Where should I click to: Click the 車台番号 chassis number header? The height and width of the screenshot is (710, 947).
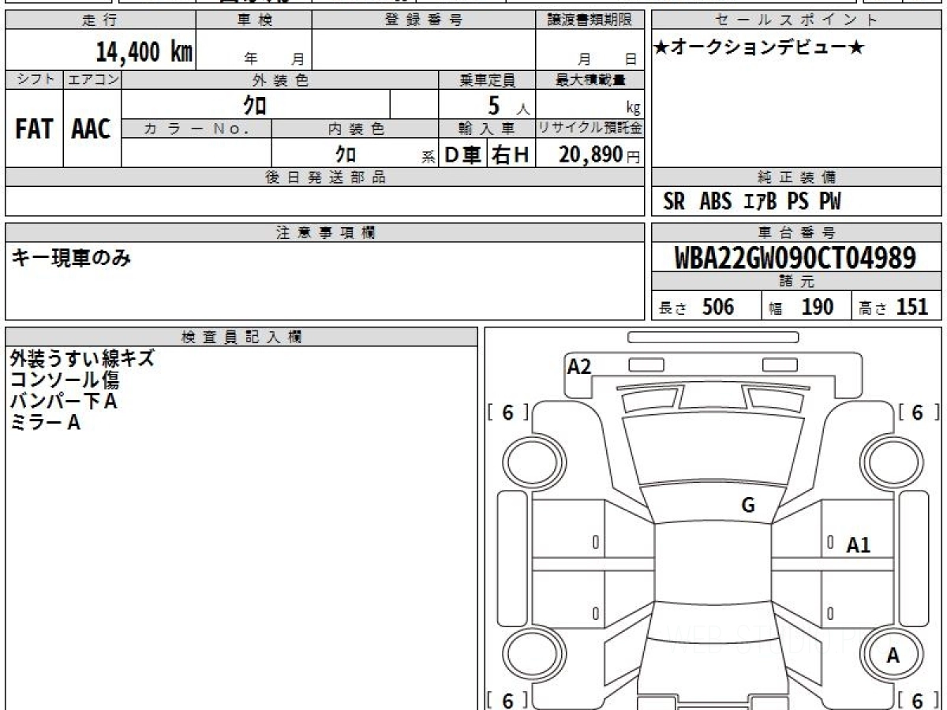click(x=797, y=233)
